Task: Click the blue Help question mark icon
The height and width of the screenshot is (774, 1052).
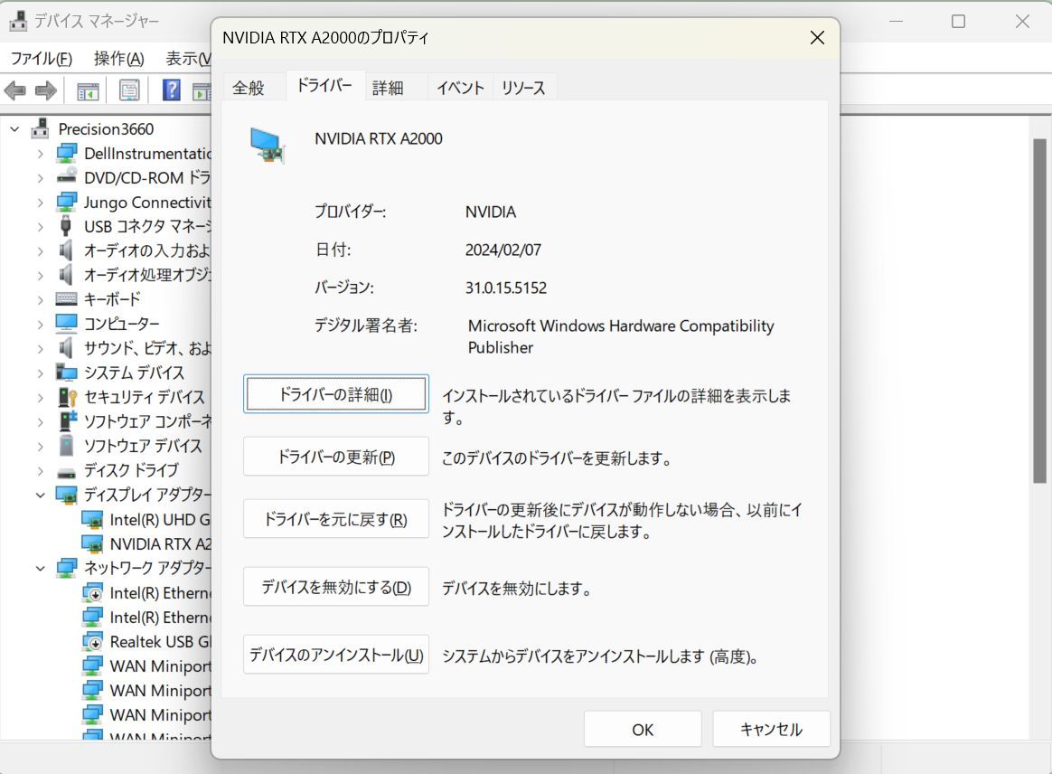Action: click(171, 90)
